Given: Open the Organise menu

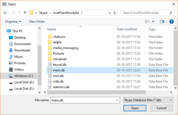Looking at the screenshot, I should [x=13, y=22].
